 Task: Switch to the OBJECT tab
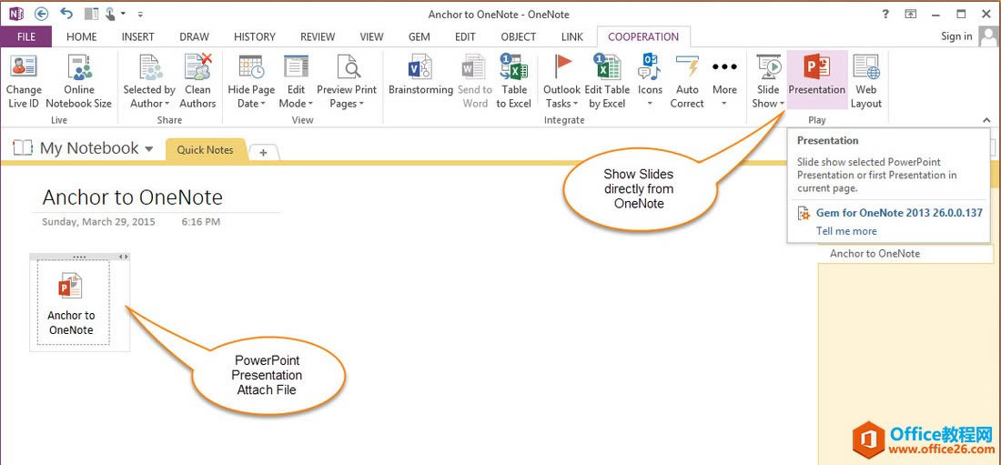[x=519, y=36]
